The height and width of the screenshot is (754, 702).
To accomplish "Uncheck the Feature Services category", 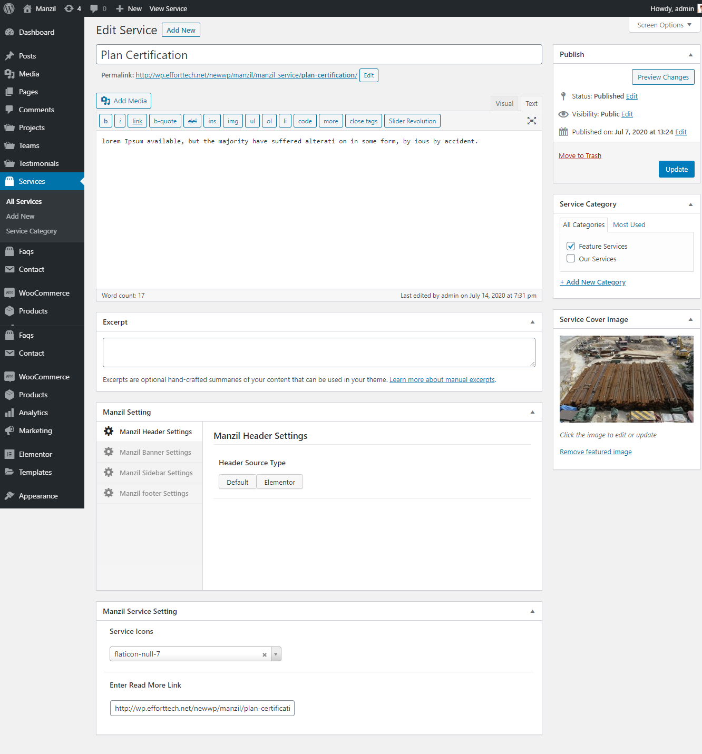I will click(571, 246).
